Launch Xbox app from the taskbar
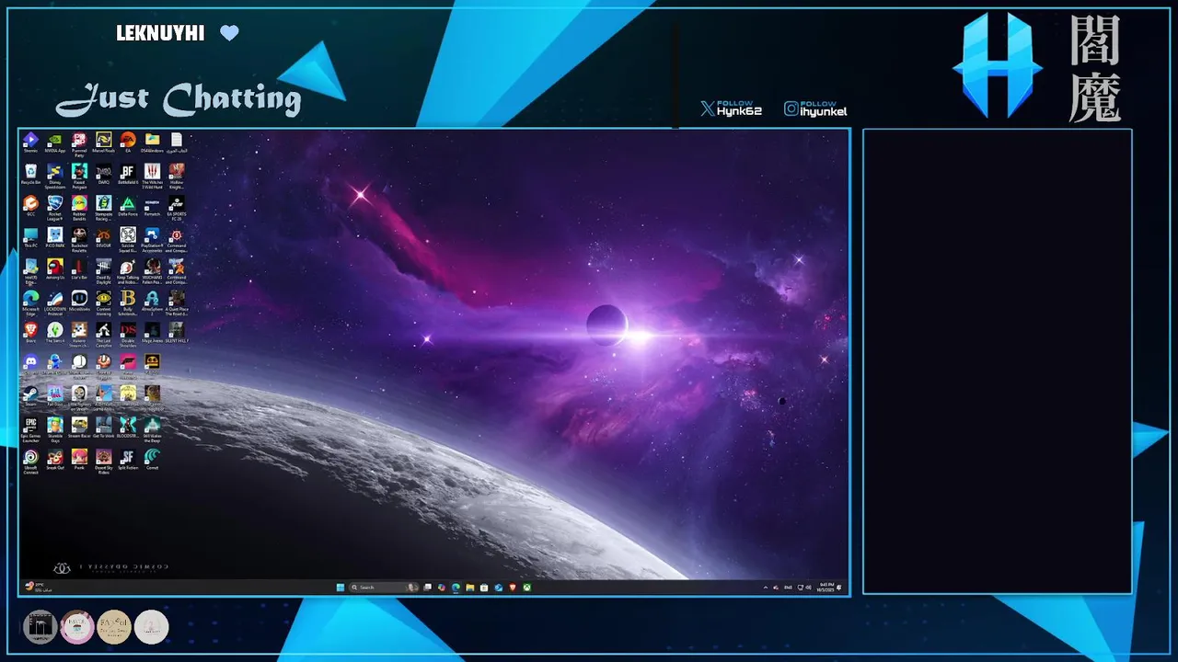Viewport: 1178px width, 662px height. tap(526, 587)
